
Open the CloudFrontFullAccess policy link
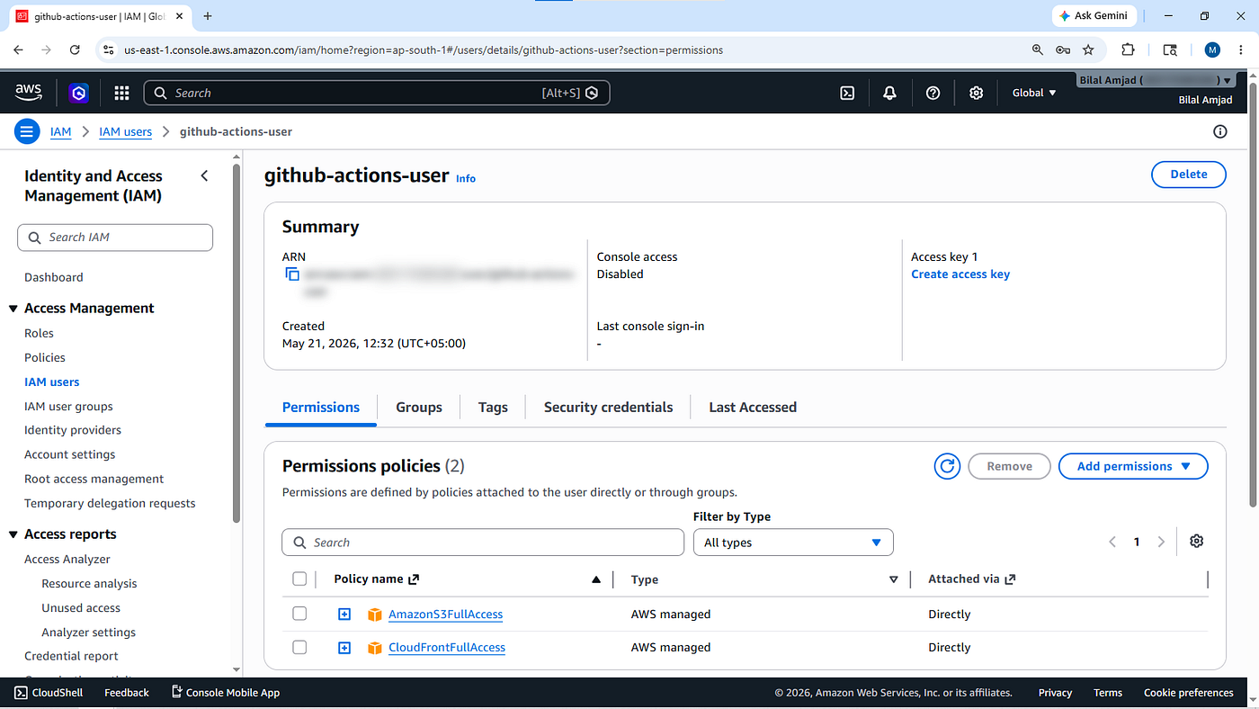coord(447,648)
